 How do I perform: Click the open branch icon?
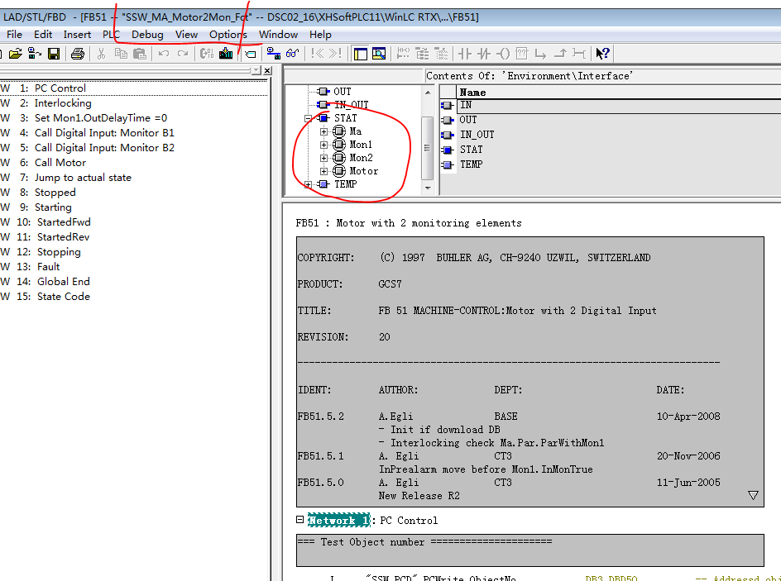(x=541, y=54)
